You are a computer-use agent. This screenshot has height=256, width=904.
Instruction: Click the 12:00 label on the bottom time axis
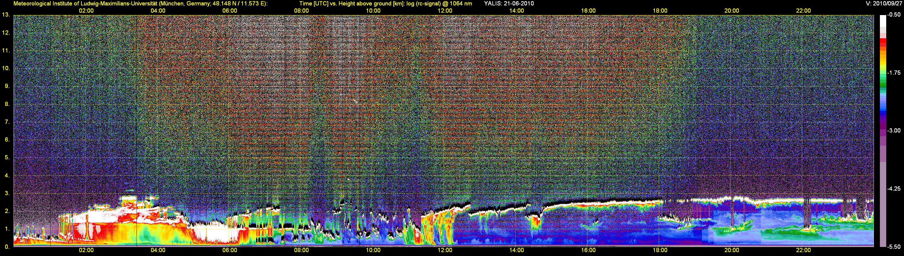(x=445, y=250)
